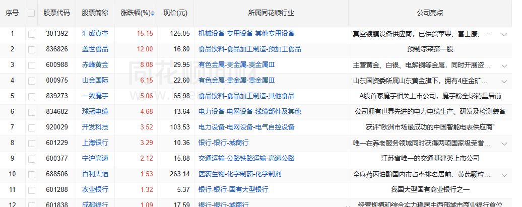Expand 百利天恒 company highlights chevron
This screenshot has height=207, width=522.
tap(504, 175)
